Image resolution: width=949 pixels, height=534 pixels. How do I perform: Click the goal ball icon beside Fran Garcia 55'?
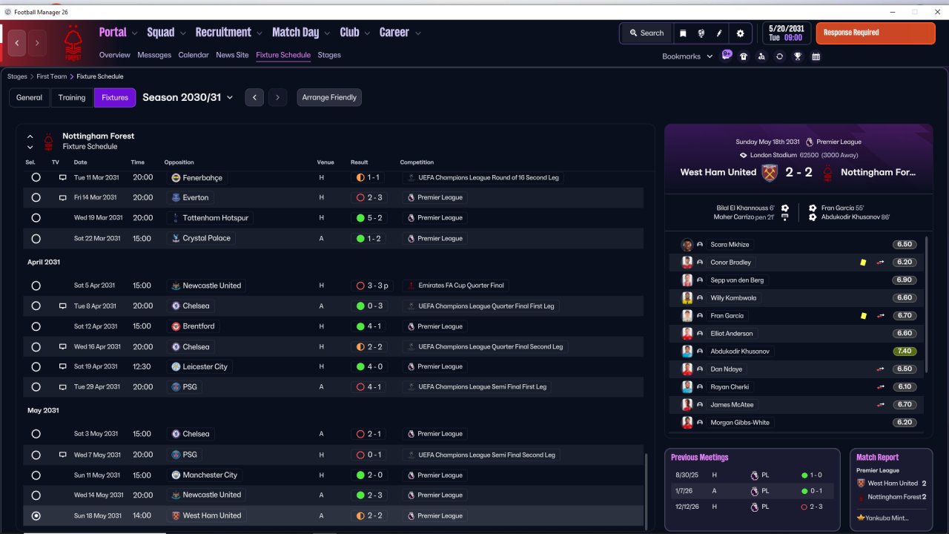click(x=813, y=208)
